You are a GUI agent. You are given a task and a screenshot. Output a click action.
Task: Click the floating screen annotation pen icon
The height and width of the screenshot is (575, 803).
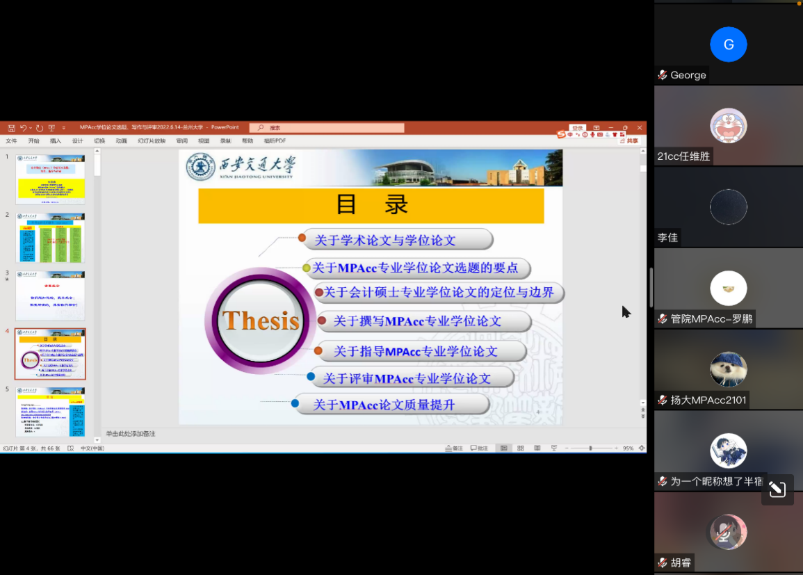(777, 489)
